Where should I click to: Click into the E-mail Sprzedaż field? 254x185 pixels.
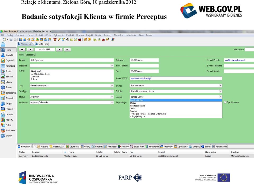coord(239,65)
